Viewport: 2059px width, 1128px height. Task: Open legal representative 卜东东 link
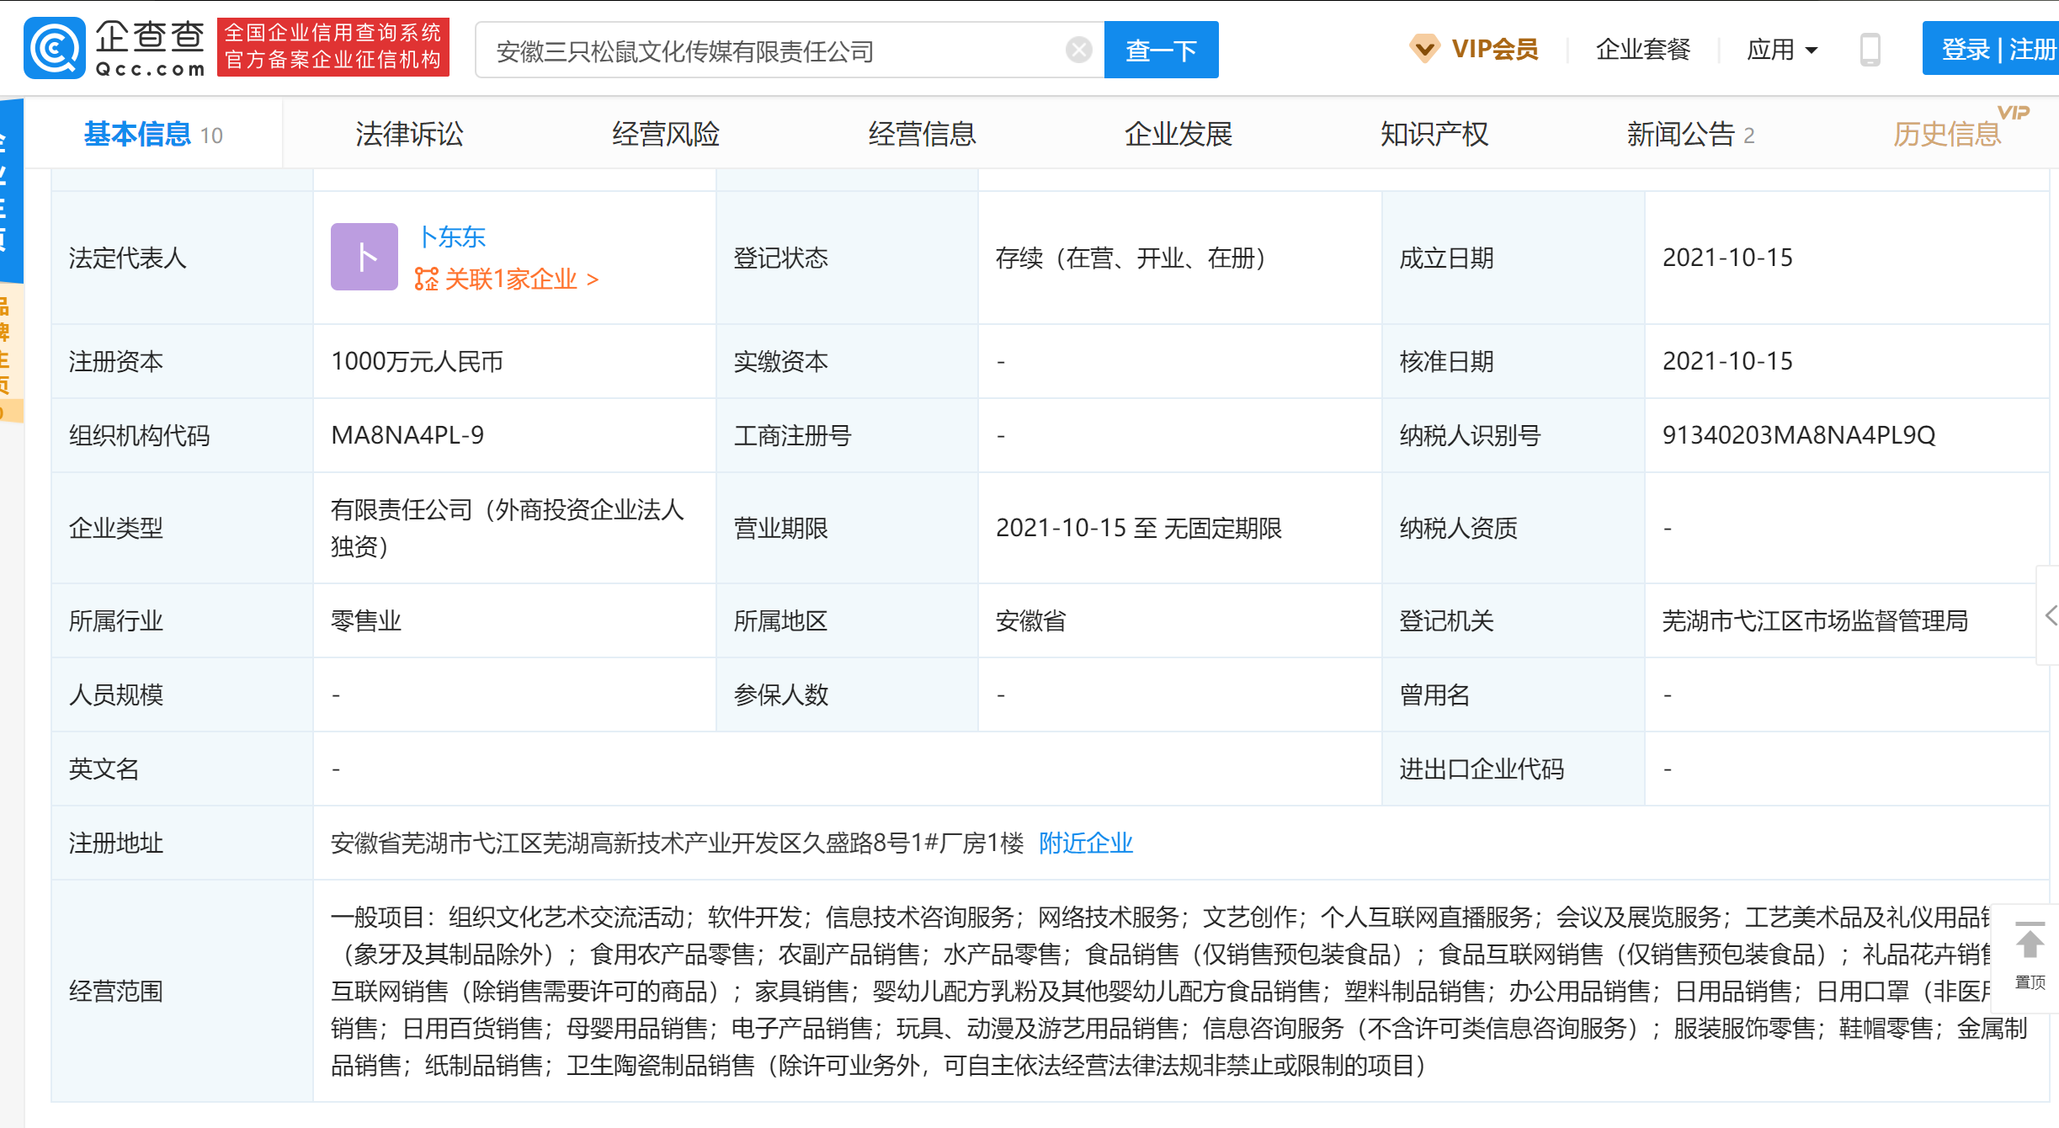452,237
